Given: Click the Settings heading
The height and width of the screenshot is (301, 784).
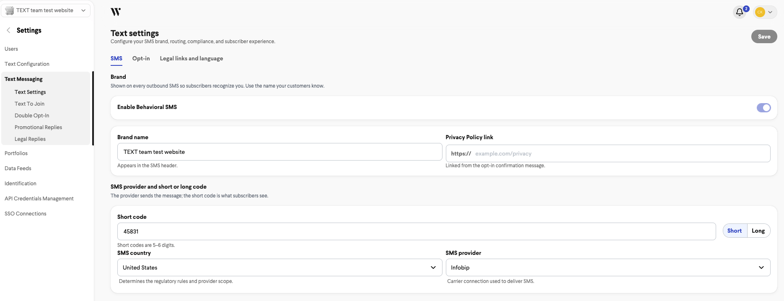Looking at the screenshot, I should click(29, 30).
